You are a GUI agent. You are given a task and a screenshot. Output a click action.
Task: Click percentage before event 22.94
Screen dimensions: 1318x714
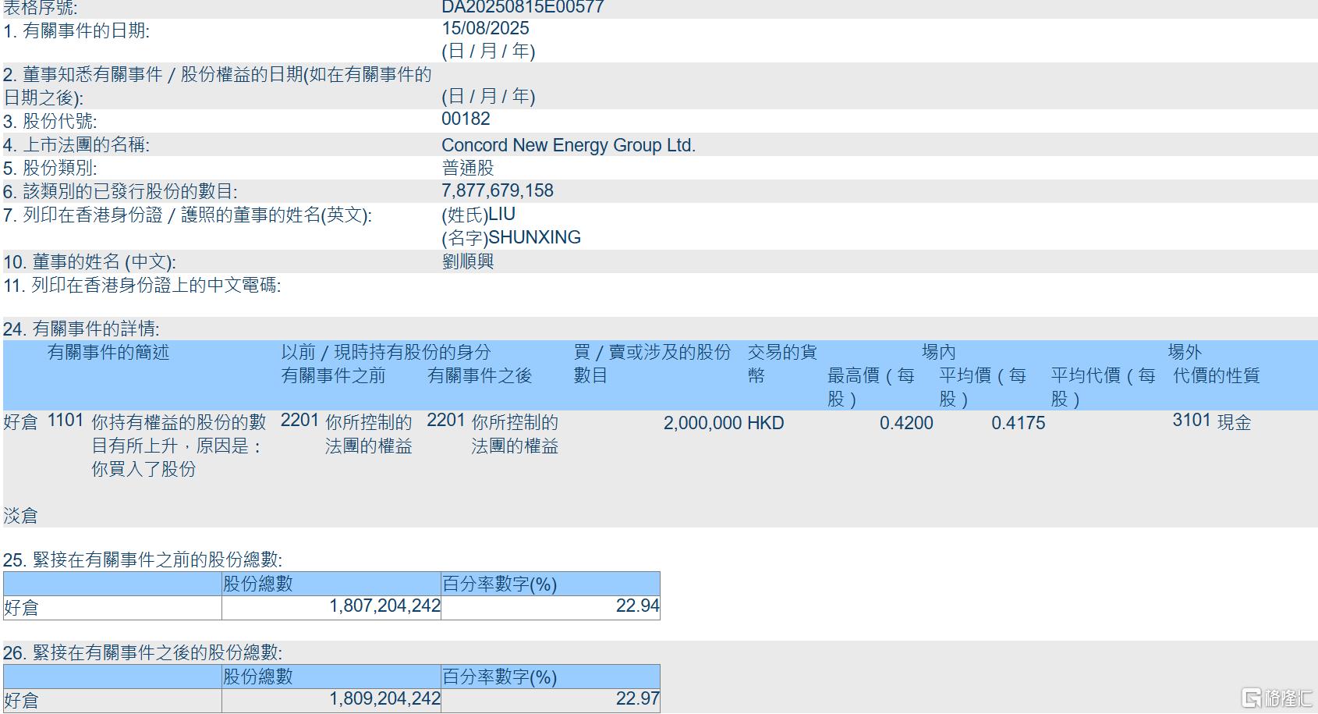(x=638, y=606)
